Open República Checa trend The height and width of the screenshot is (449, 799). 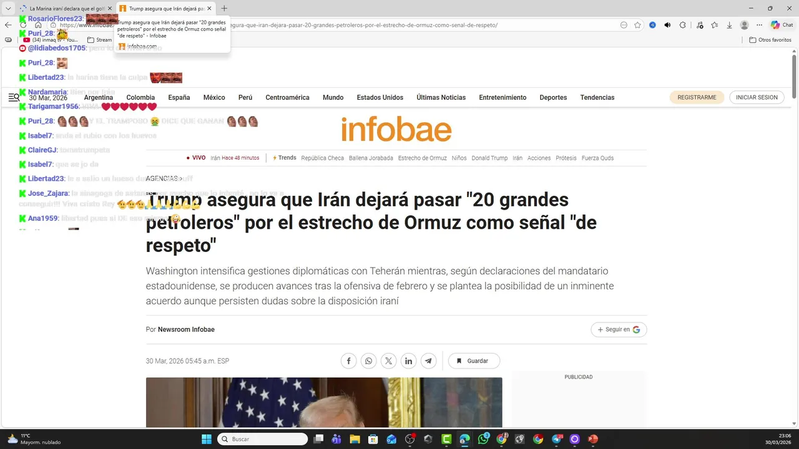click(322, 158)
